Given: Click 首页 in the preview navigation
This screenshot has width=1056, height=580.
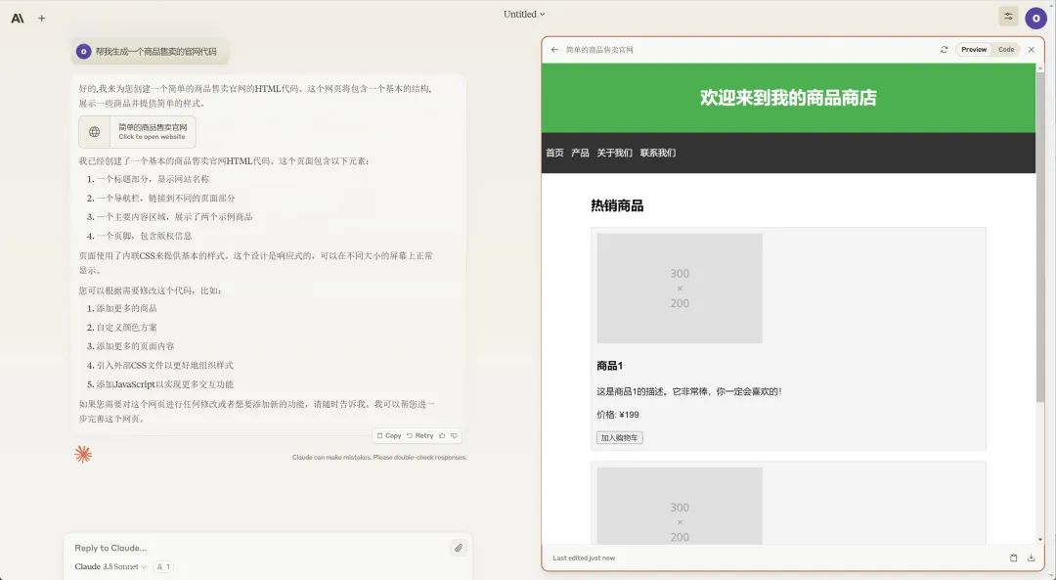Looking at the screenshot, I should click(x=555, y=153).
